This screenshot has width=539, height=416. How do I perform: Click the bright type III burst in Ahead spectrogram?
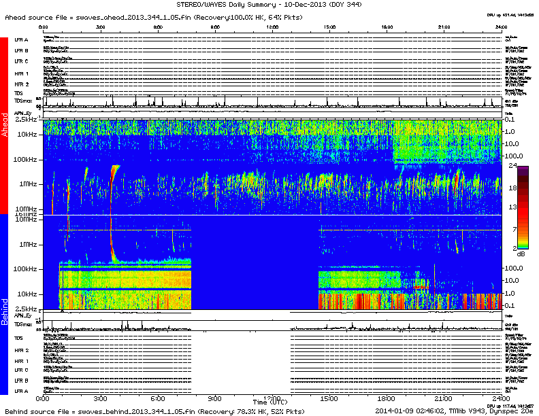[113, 175]
